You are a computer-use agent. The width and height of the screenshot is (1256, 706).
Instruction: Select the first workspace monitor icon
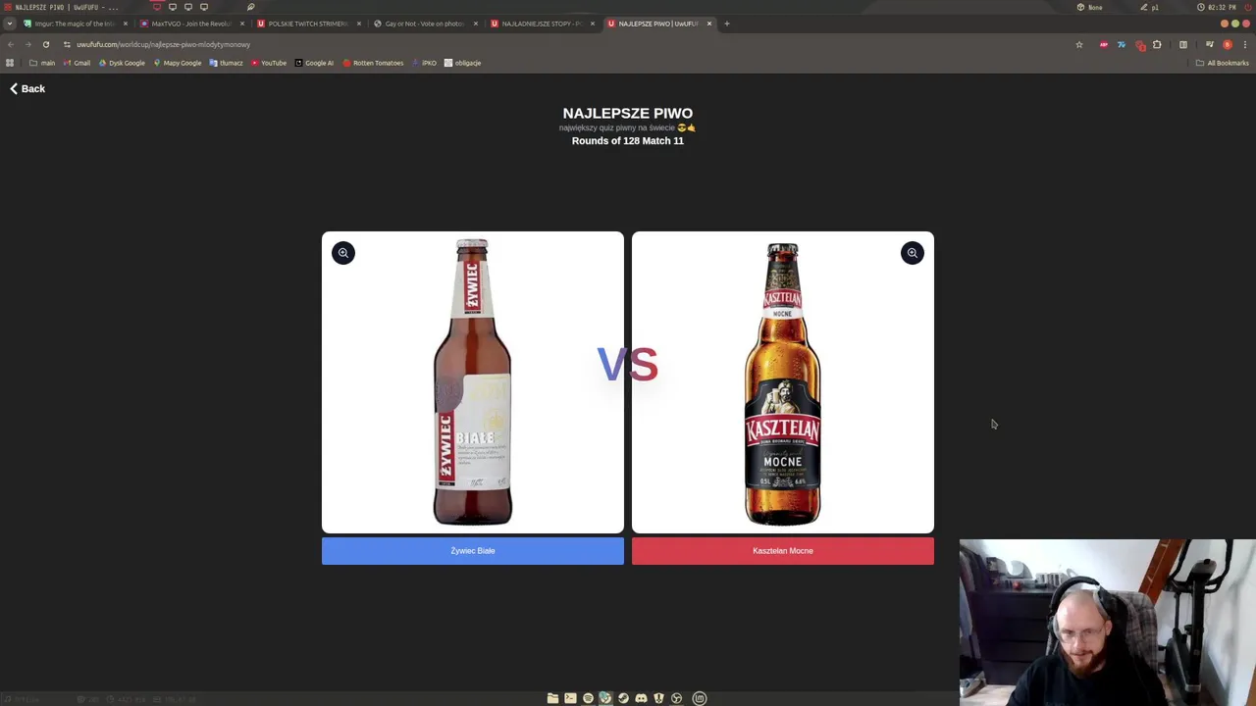pos(156,7)
